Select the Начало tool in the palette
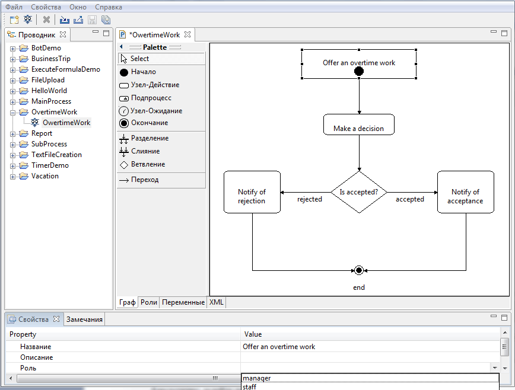 click(x=144, y=72)
